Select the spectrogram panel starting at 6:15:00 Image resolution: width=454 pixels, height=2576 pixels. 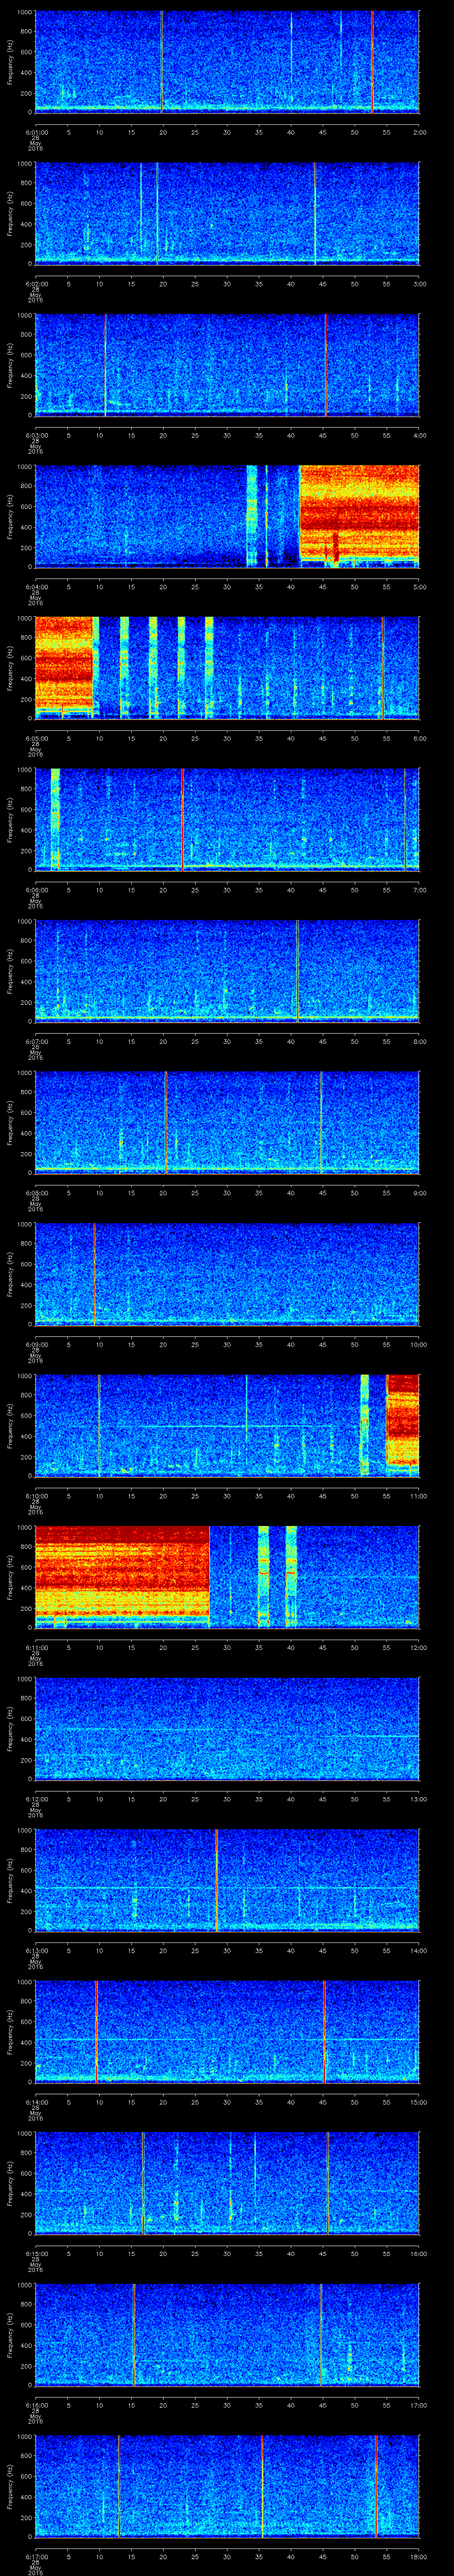tap(227, 2183)
